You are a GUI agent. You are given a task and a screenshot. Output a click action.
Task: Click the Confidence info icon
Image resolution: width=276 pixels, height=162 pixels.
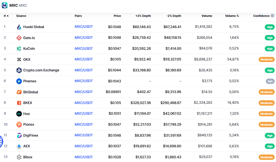pos(272,16)
